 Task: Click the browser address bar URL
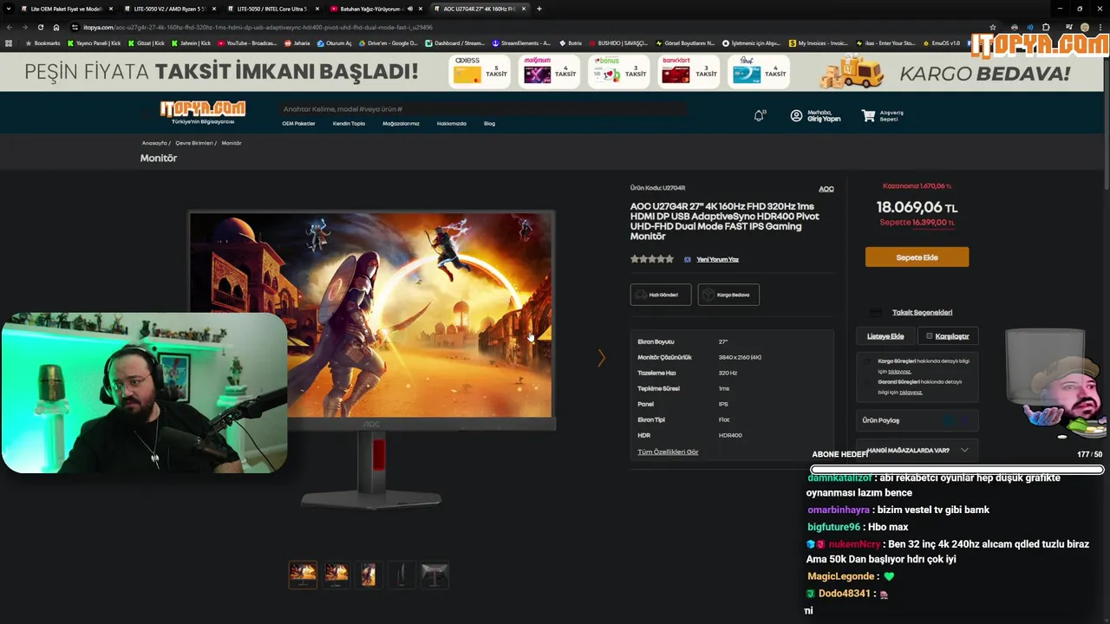(x=258, y=27)
